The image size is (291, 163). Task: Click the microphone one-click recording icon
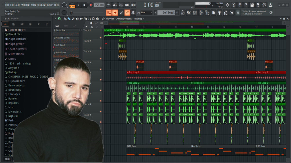[x=240, y=5]
